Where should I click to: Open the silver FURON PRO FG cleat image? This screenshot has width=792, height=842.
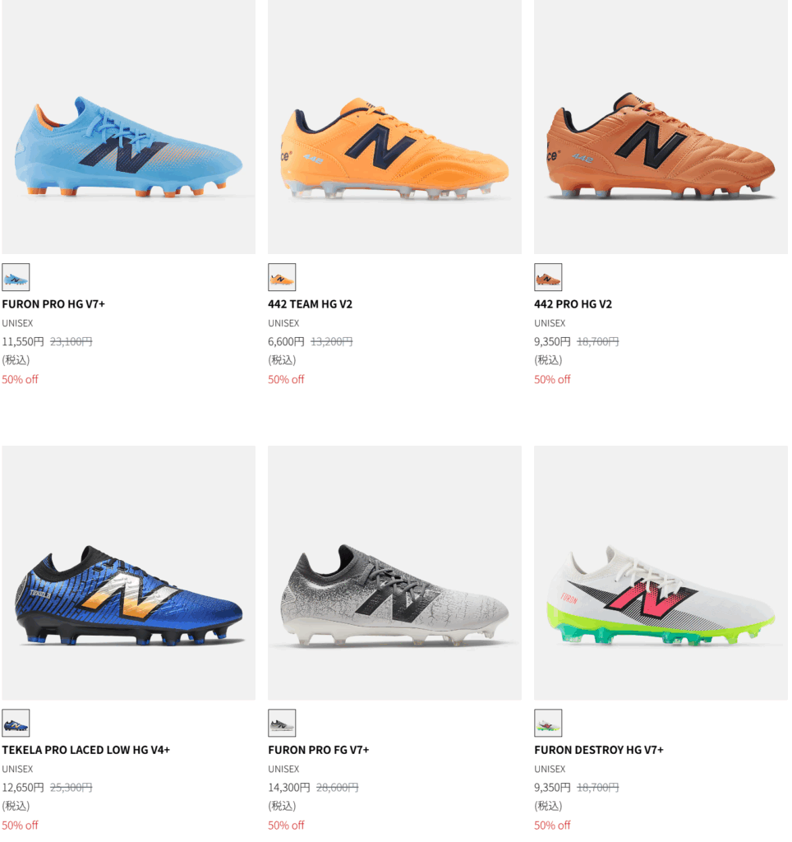394,594
